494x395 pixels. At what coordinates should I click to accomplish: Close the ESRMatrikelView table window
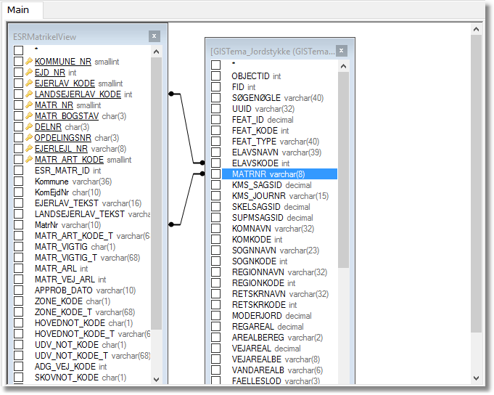point(155,36)
